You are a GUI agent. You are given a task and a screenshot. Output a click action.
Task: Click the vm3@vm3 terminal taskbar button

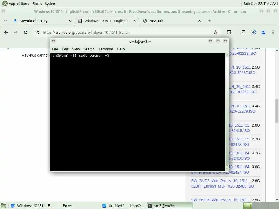tap(169, 206)
